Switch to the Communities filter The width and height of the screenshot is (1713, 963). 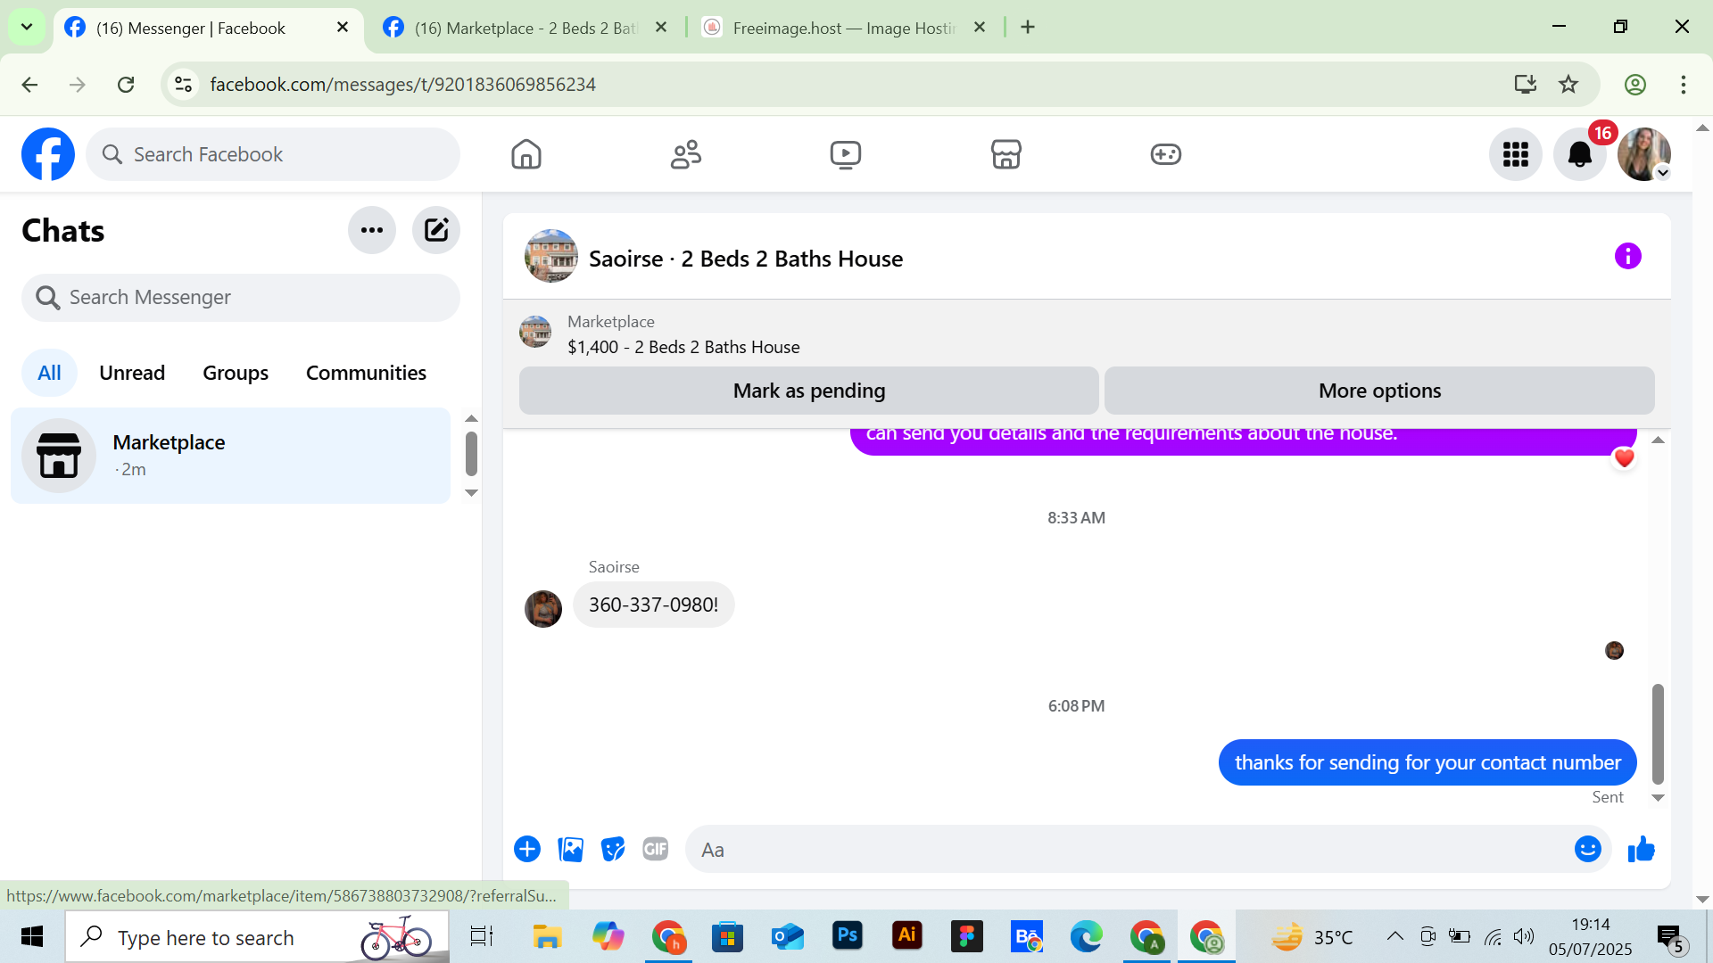tap(366, 373)
